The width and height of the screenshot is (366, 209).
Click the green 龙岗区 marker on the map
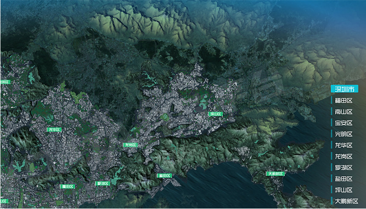point(130,145)
